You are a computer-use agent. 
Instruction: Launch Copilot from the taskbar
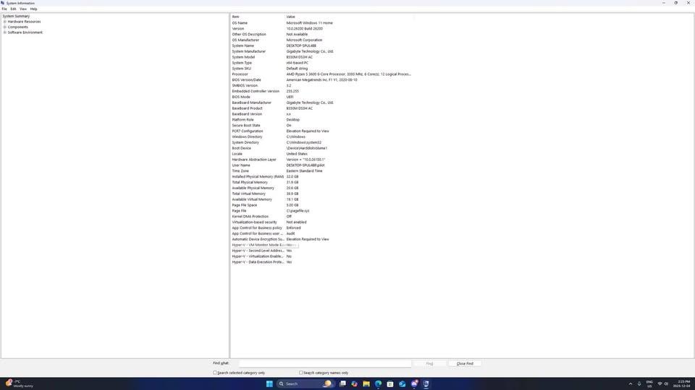pos(354,383)
